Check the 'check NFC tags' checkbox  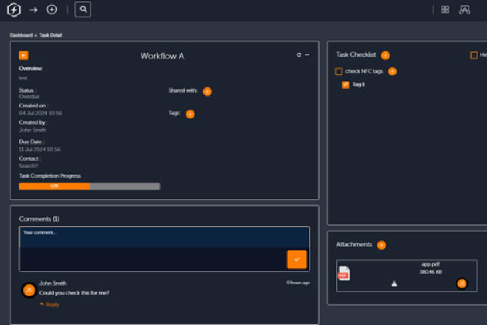click(339, 71)
